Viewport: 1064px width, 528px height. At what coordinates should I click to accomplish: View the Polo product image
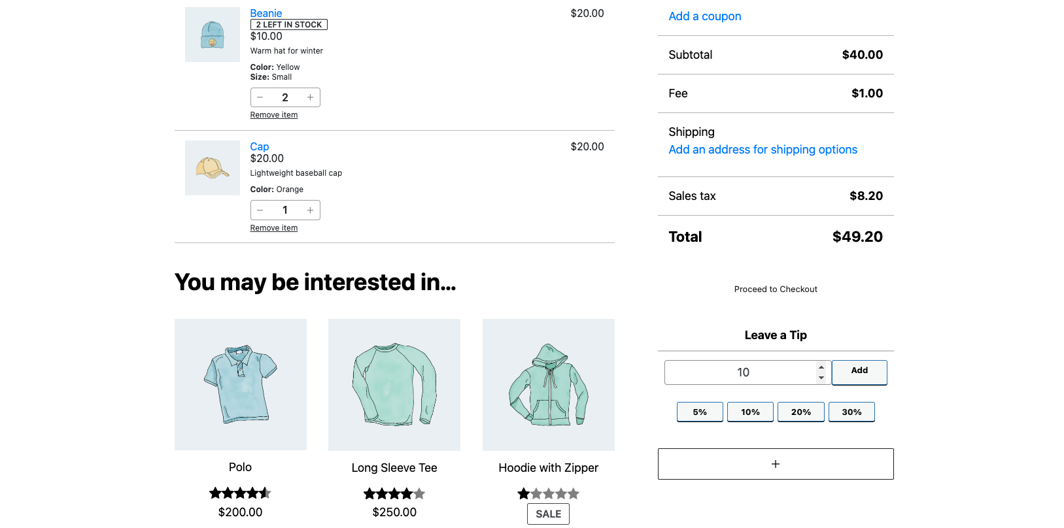pos(241,384)
